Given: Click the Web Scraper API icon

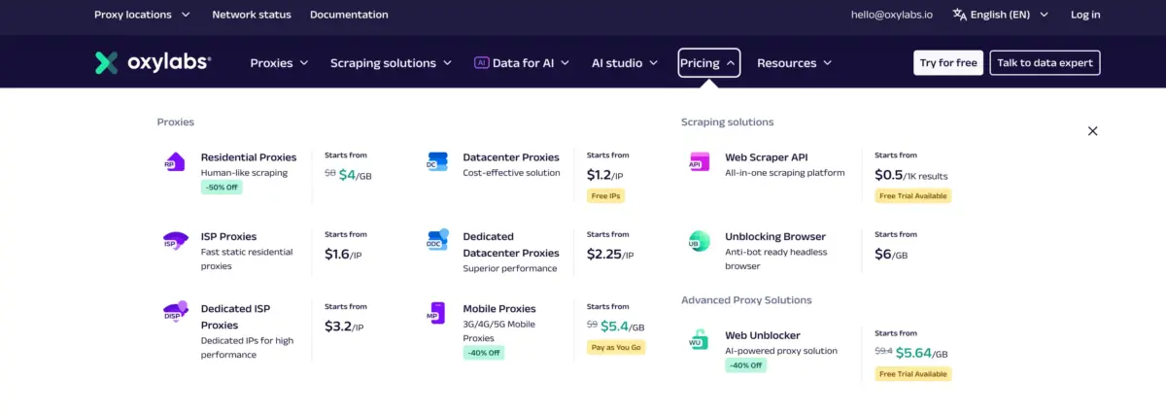Looking at the screenshot, I should pyautogui.click(x=700, y=161).
